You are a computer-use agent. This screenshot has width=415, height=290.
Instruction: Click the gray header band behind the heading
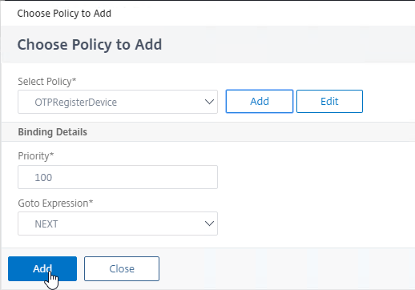[288, 45]
